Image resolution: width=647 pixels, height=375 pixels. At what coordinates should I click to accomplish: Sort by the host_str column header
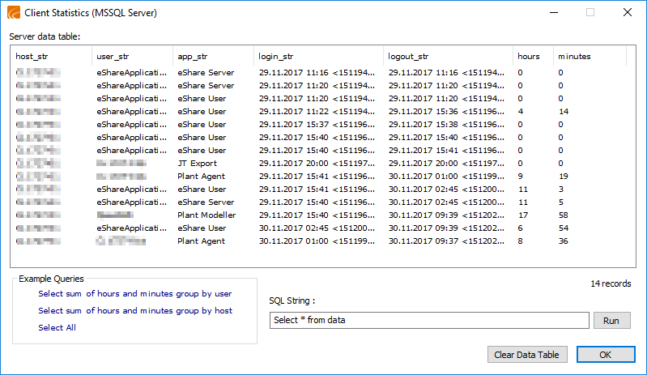[x=50, y=57]
